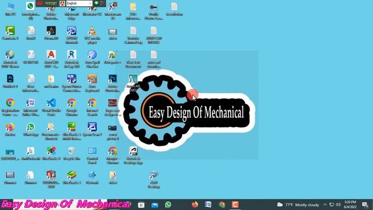Open the Microsoft Office Word desktop shortcut
This screenshot has height=210, width=373.
point(31,107)
